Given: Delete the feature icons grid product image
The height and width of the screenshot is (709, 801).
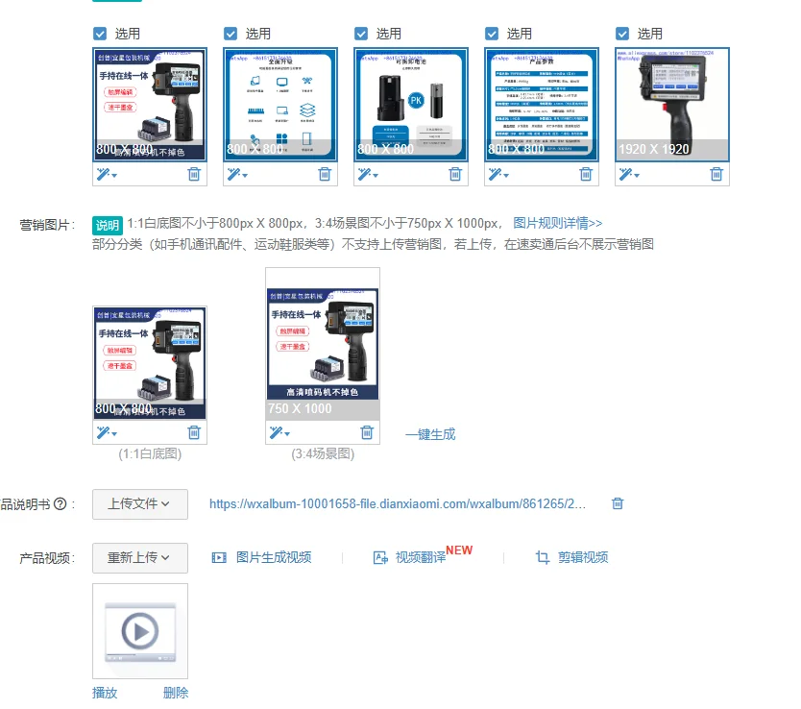Looking at the screenshot, I should 325,174.
